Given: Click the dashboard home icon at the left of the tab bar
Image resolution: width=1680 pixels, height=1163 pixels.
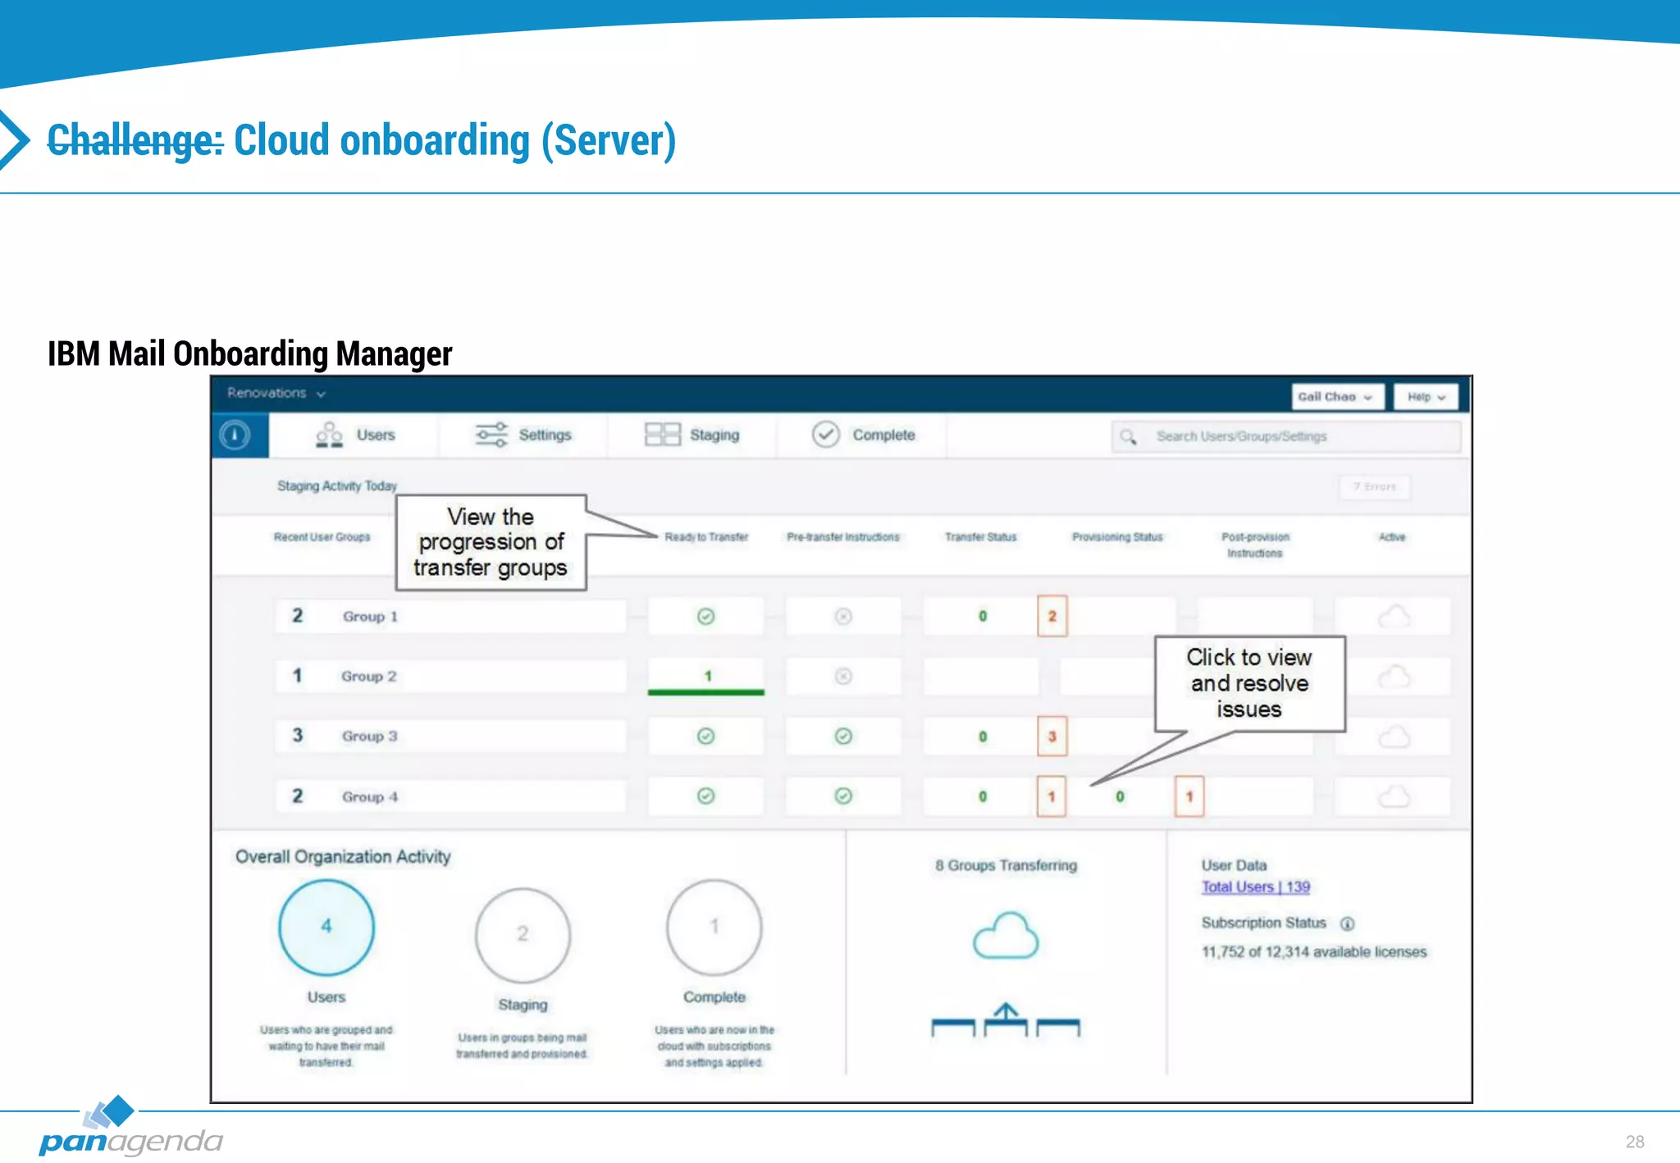Looking at the screenshot, I should click(x=235, y=435).
